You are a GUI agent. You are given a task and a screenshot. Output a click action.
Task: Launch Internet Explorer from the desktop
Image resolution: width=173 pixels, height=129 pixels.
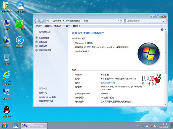tap(6, 78)
